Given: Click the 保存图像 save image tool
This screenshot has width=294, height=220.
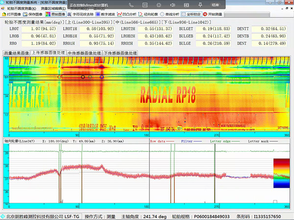Looking at the screenshot, I should coord(33,14).
